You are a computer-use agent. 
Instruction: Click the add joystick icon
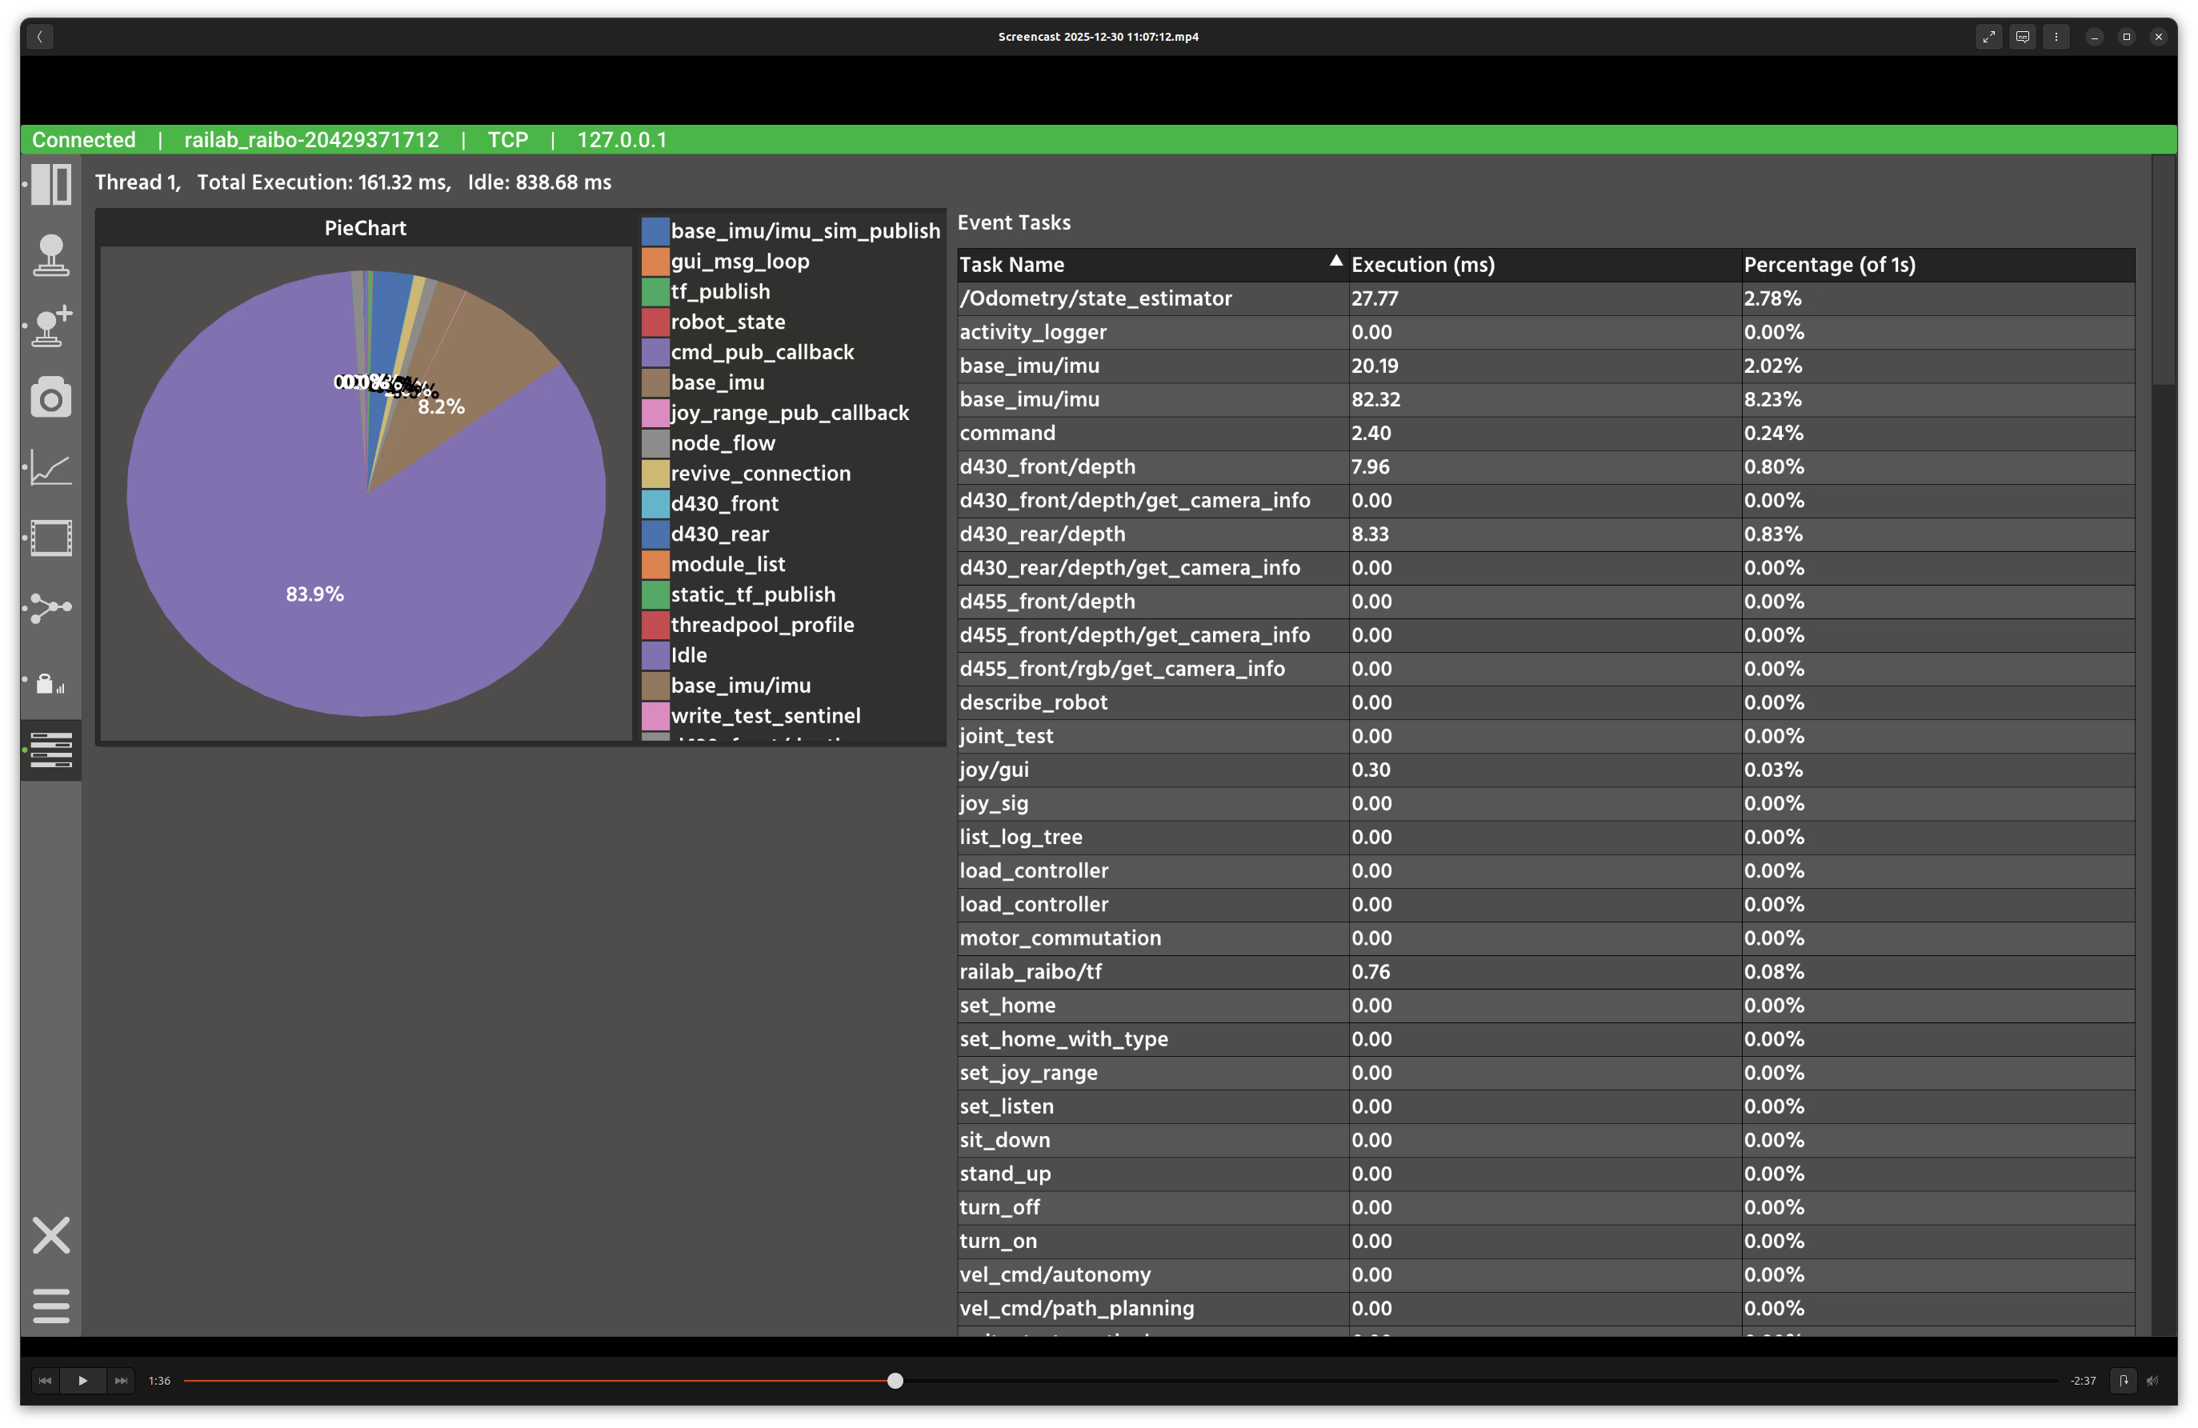coord(50,326)
